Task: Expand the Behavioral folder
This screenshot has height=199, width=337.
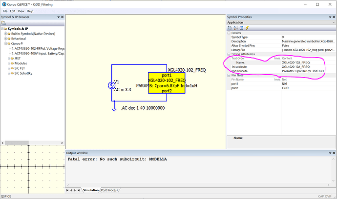Action: coord(6,39)
